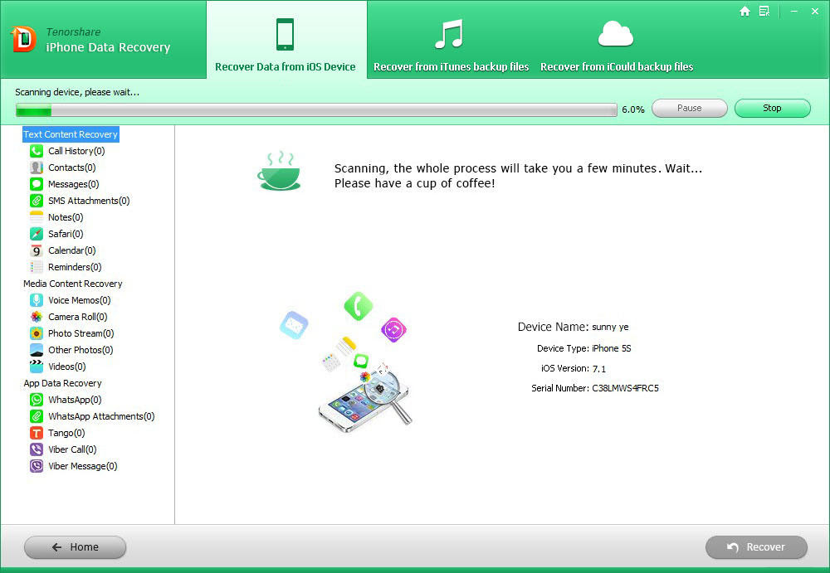The width and height of the screenshot is (830, 573).
Task: Select Viber Call(0) text entry
Action: click(x=72, y=449)
